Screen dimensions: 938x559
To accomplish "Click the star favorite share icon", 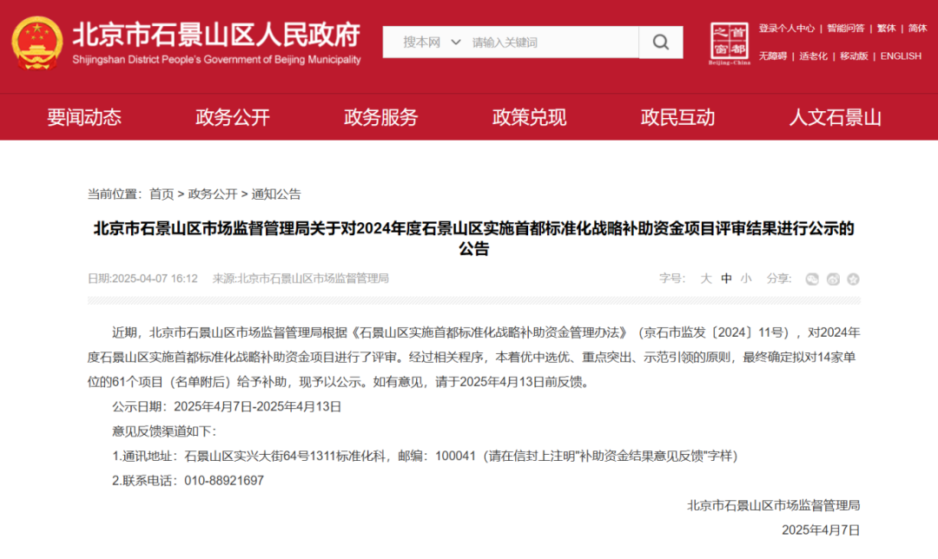I will click(x=852, y=279).
